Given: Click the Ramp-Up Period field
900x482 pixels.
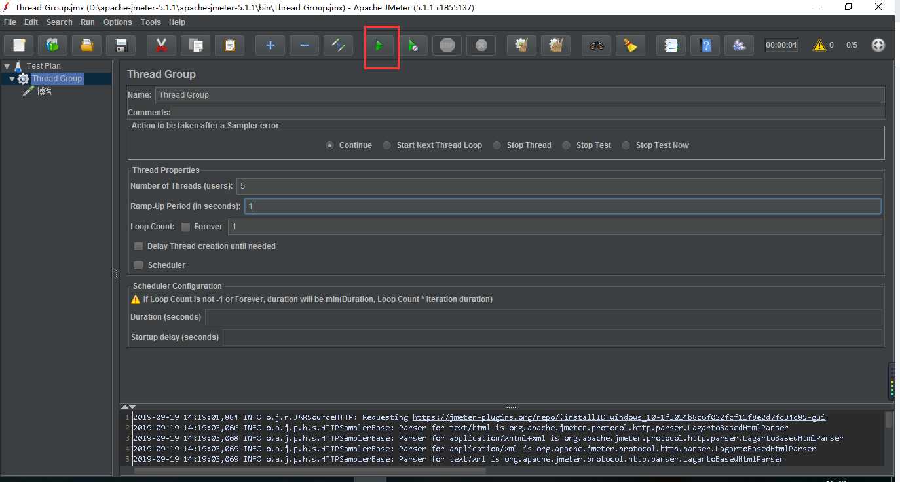Looking at the screenshot, I should click(x=563, y=206).
